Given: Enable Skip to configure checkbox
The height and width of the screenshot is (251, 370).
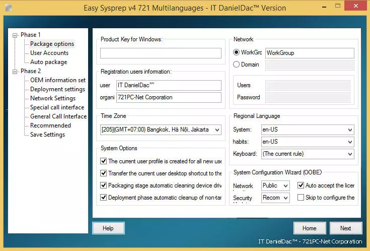Looking at the screenshot, I should tap(301, 198).
